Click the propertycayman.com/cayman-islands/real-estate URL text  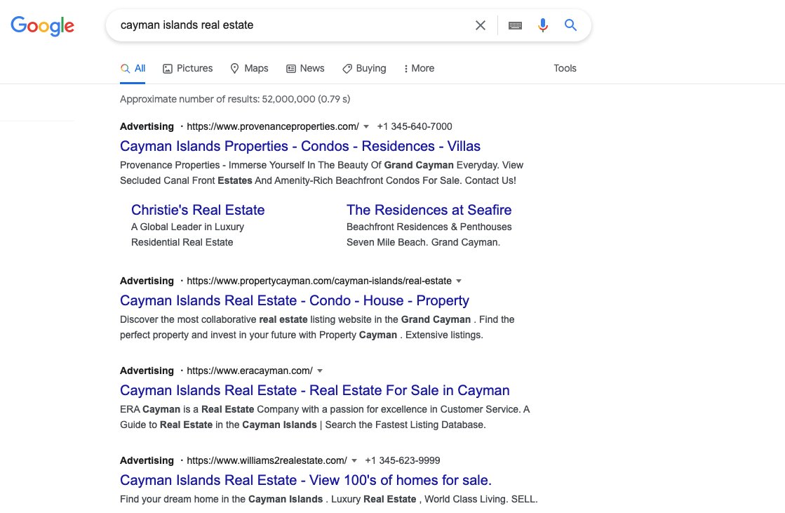coord(319,281)
